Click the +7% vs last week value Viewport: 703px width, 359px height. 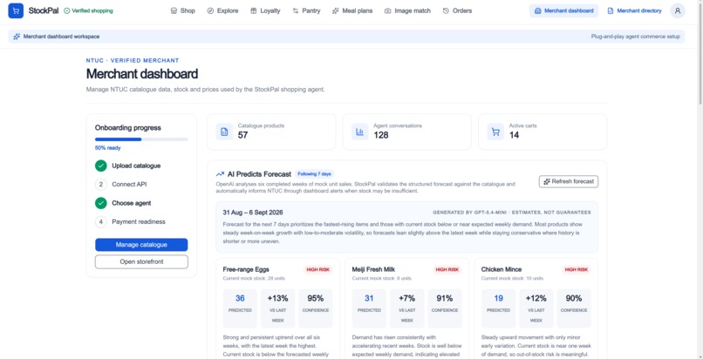406,299
